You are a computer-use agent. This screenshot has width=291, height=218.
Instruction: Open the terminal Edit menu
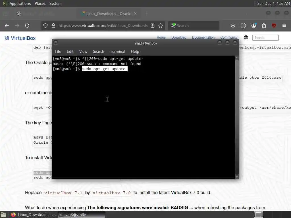(x=70, y=52)
